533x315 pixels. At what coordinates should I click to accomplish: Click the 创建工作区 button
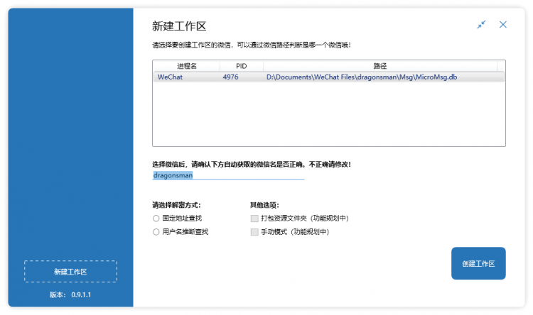tap(478, 263)
